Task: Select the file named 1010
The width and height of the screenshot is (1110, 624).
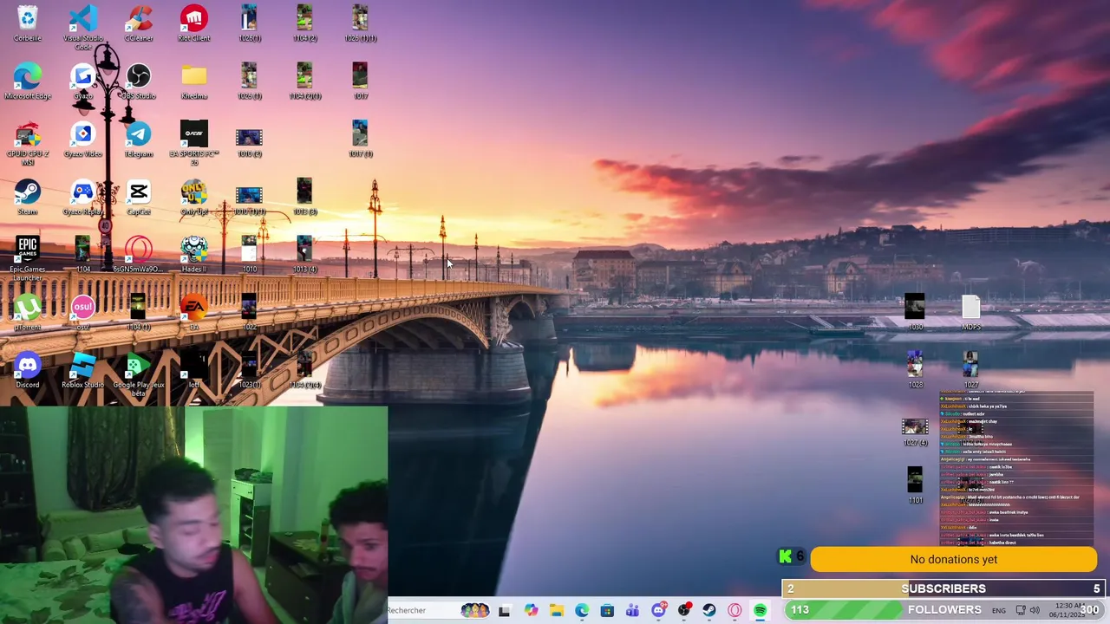Action: tap(249, 256)
